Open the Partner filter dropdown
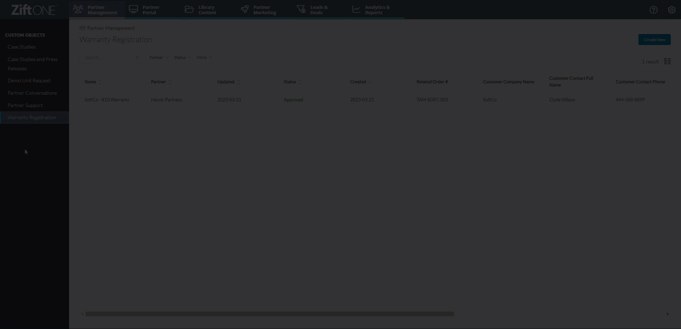 tap(159, 57)
